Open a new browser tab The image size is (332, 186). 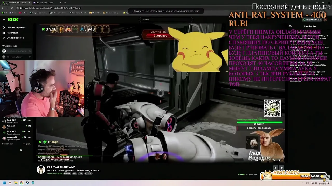tap(65, 3)
